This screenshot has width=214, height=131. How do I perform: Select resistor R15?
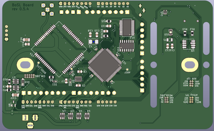tap(109, 21)
